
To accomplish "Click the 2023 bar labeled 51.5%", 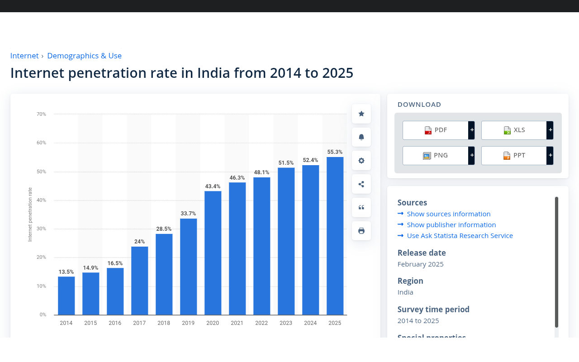I will [286, 241].
